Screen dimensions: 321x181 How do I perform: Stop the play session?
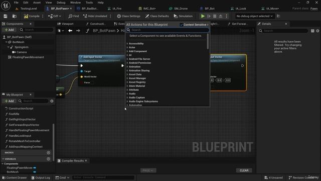tap(215, 16)
